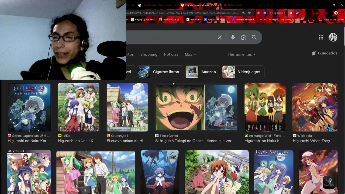This screenshot has height=194, width=345.
Task: Maximize or restore the browser window
Action: (334, 5)
